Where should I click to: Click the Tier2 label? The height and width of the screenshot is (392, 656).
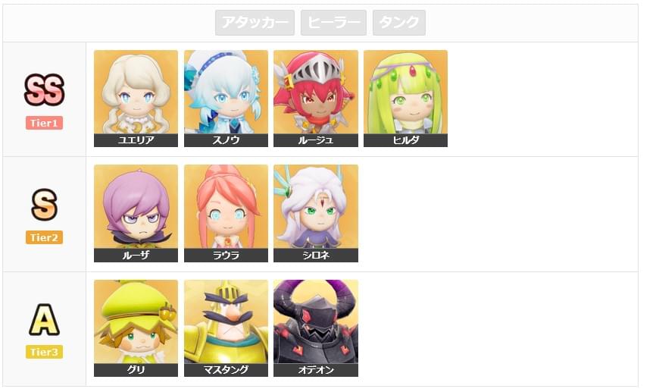point(45,237)
